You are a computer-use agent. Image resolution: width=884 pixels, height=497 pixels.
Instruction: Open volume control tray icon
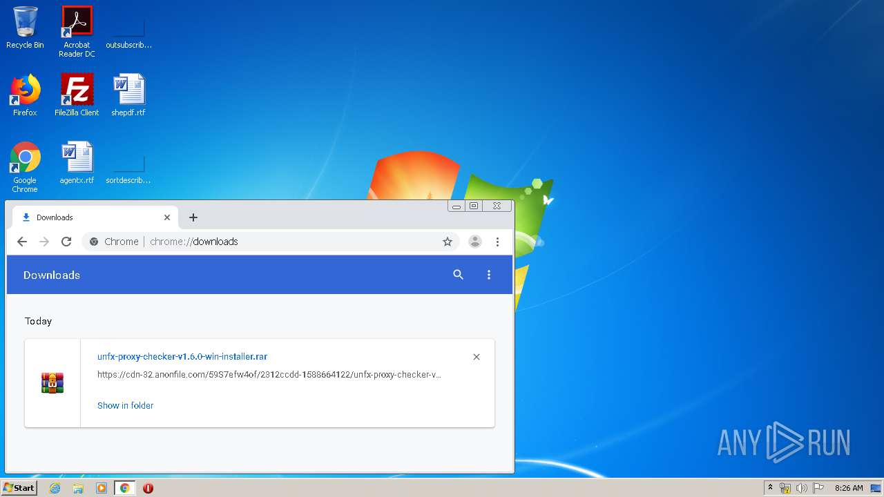coord(802,488)
